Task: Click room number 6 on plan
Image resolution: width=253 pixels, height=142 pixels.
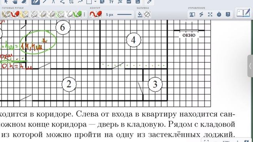Action: coord(63,27)
